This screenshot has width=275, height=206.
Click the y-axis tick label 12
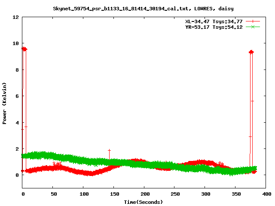click(x=15, y=17)
